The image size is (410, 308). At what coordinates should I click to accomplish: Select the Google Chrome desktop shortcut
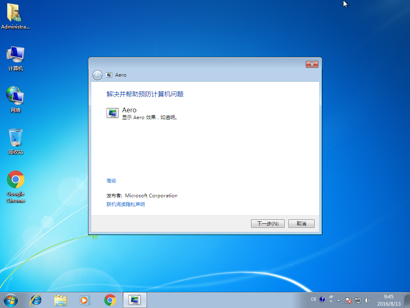click(16, 187)
